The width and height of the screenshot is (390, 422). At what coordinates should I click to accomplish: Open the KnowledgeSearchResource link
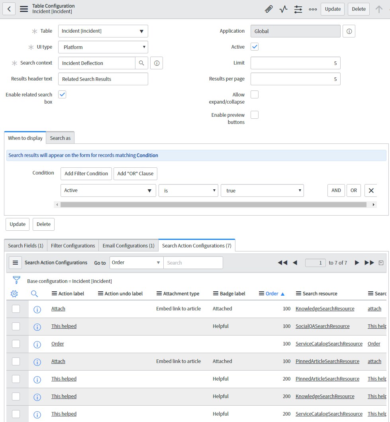[325, 308]
